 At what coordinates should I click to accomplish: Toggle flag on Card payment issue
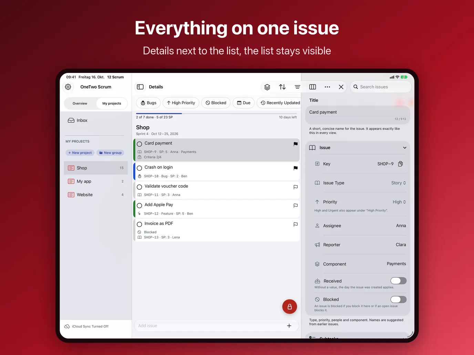click(x=296, y=144)
